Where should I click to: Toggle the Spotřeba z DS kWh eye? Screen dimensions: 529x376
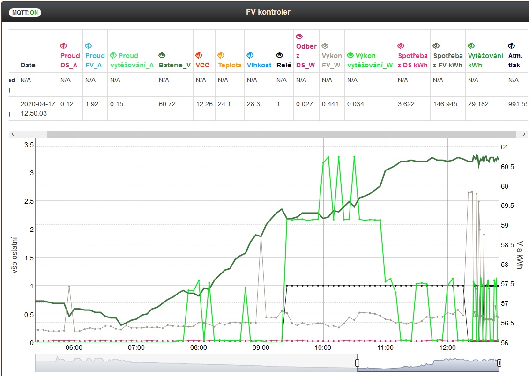click(x=401, y=46)
